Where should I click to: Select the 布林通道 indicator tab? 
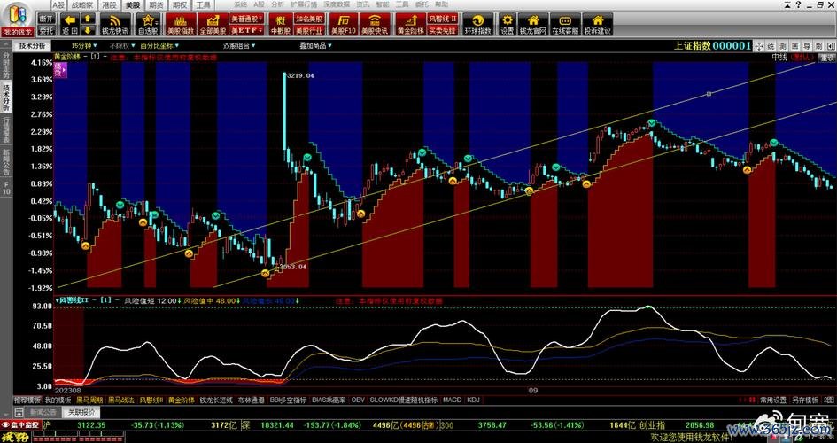252,400
